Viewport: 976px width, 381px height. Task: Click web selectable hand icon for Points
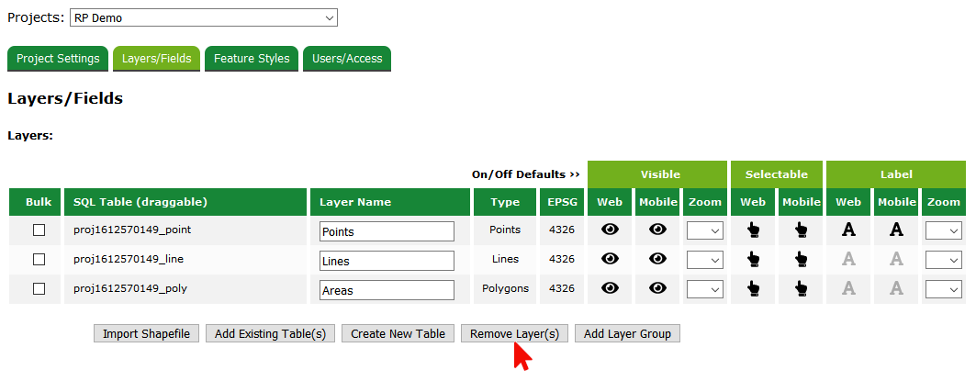coord(754,230)
